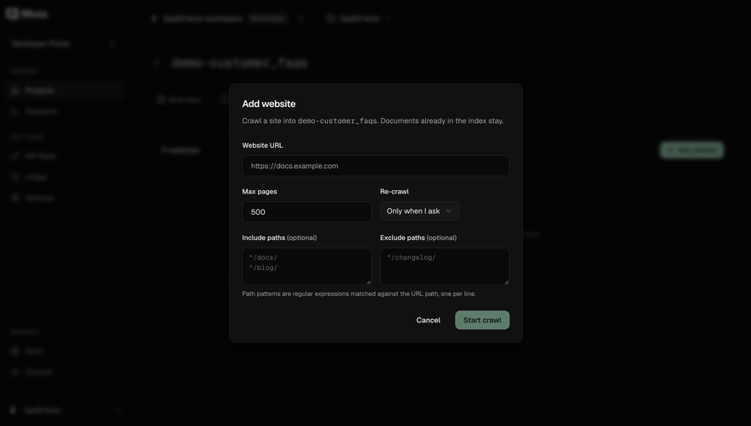
Task: Click the Cancel button
Action: (x=429, y=320)
